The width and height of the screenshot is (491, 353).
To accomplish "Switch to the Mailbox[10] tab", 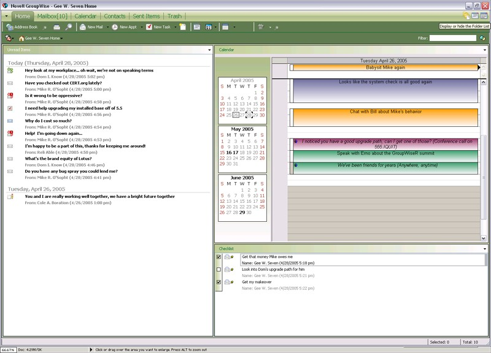I will click(52, 17).
